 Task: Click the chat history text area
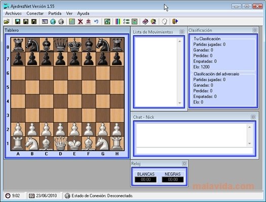click(192, 135)
